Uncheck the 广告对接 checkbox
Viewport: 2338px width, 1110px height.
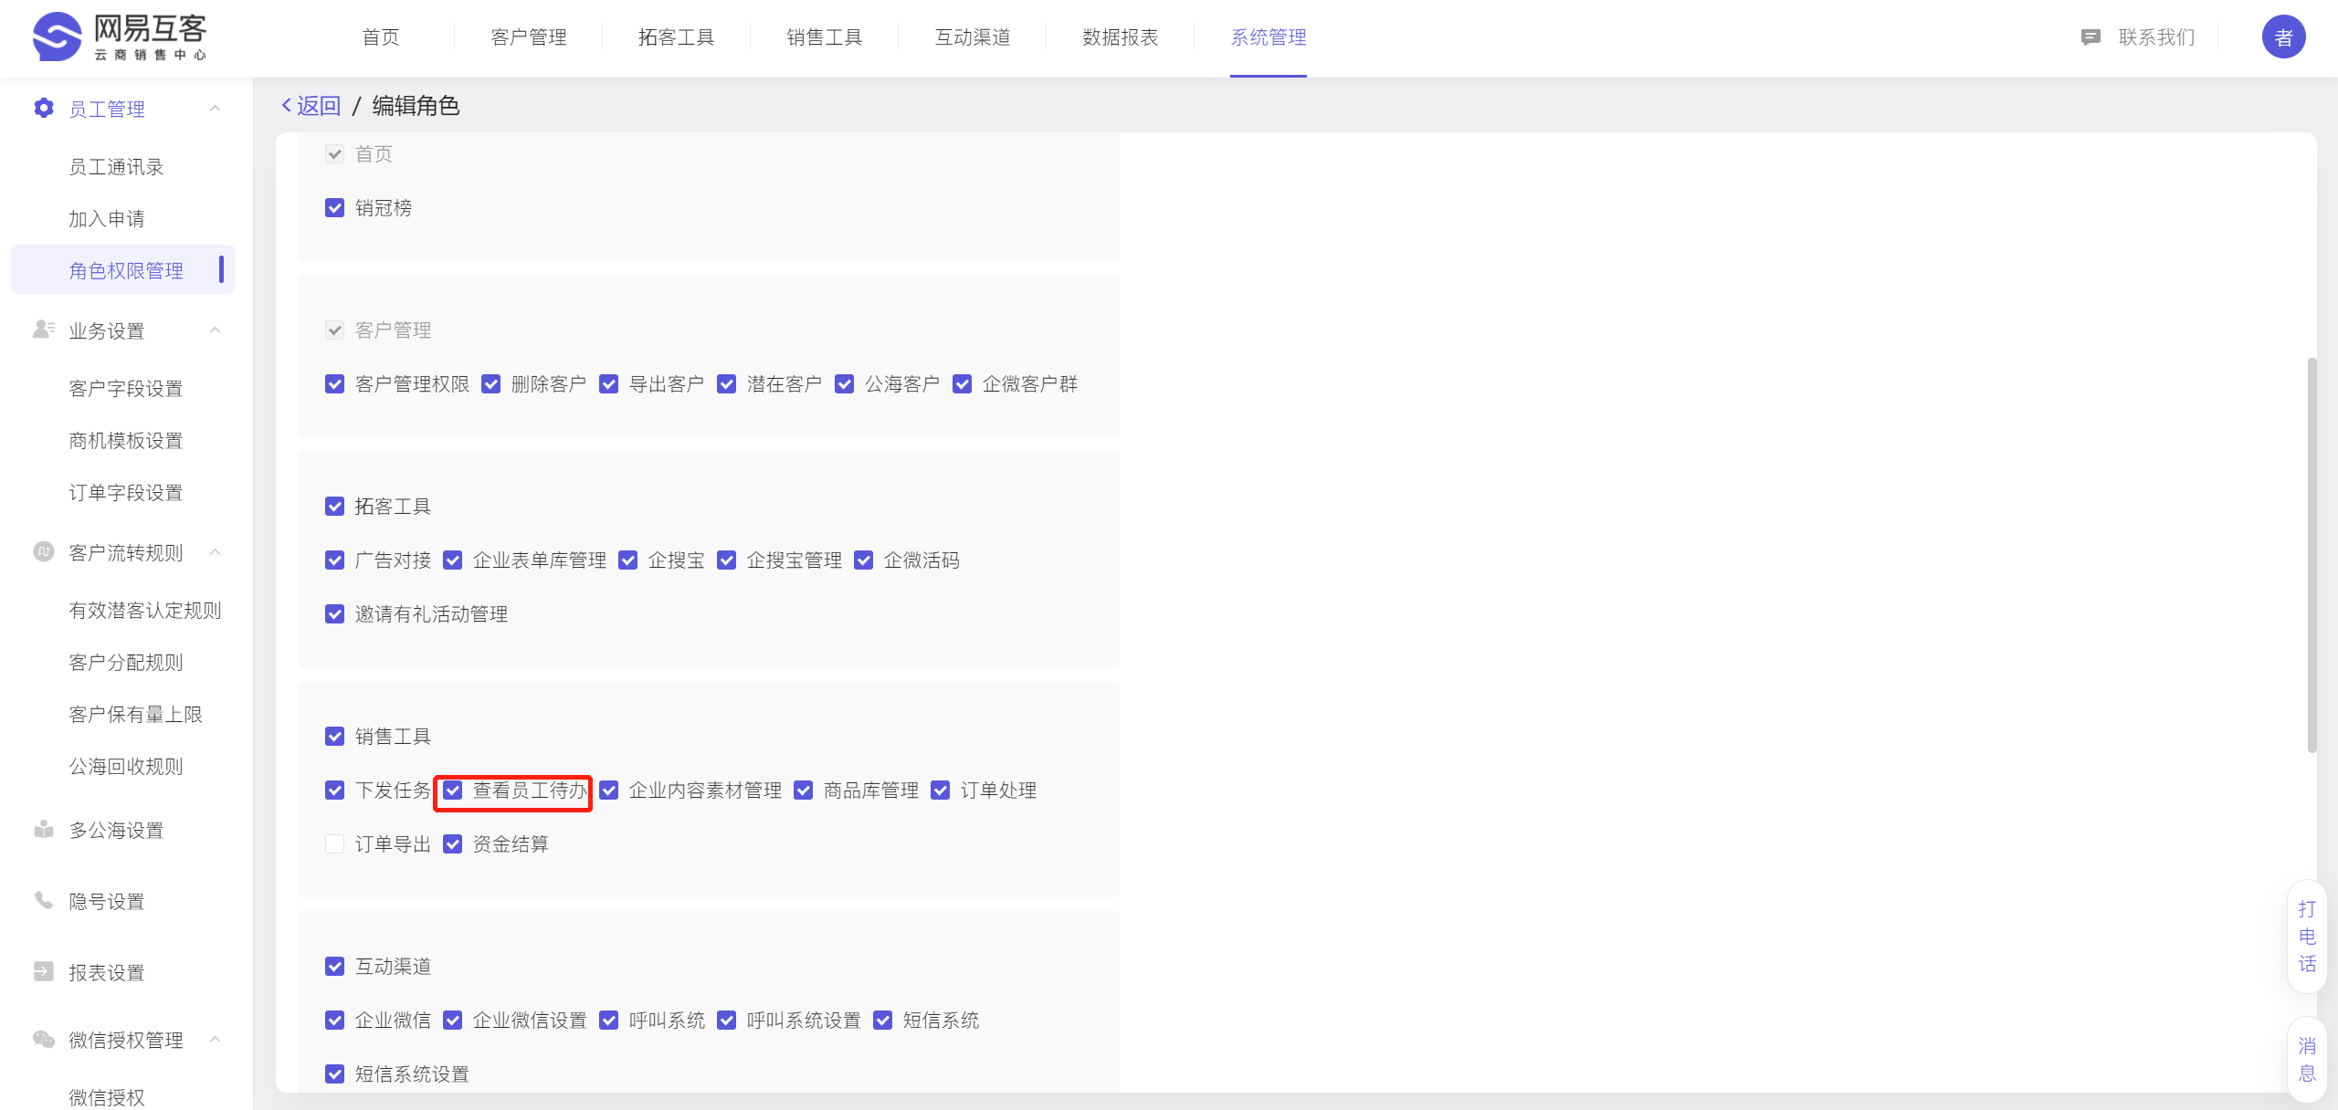click(x=335, y=560)
